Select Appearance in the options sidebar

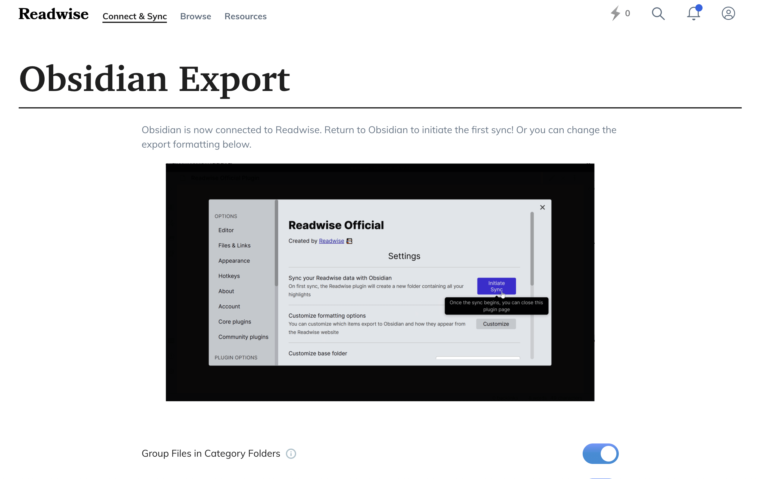point(234,261)
